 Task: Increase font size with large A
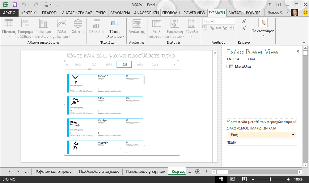click(244, 21)
